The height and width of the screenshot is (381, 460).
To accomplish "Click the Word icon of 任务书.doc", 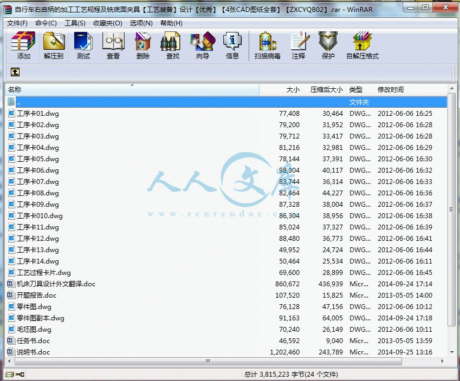I will click(x=11, y=340).
